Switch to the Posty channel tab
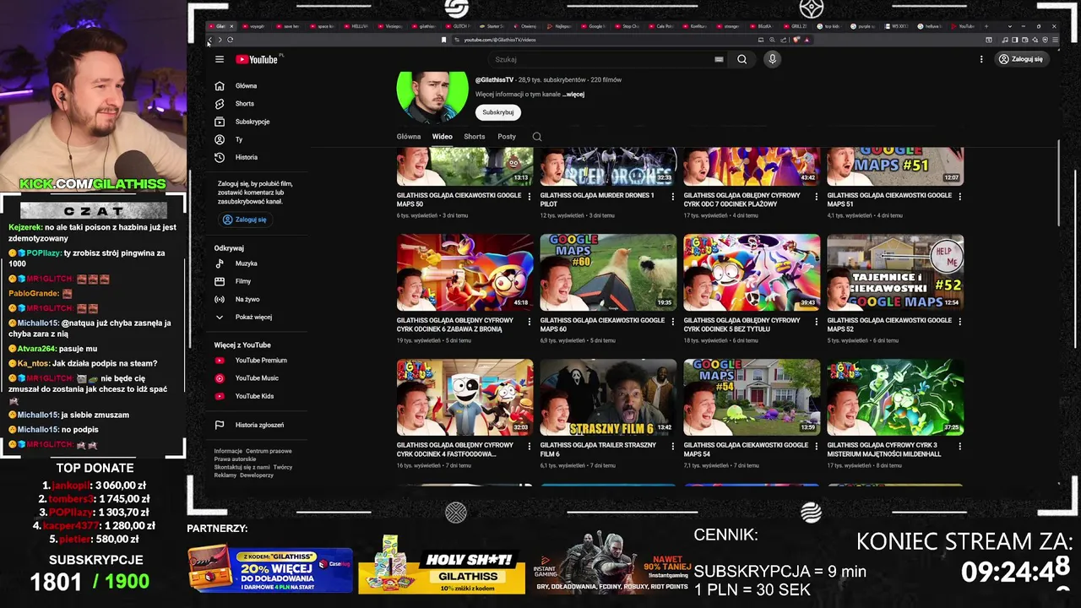 pyautogui.click(x=507, y=136)
